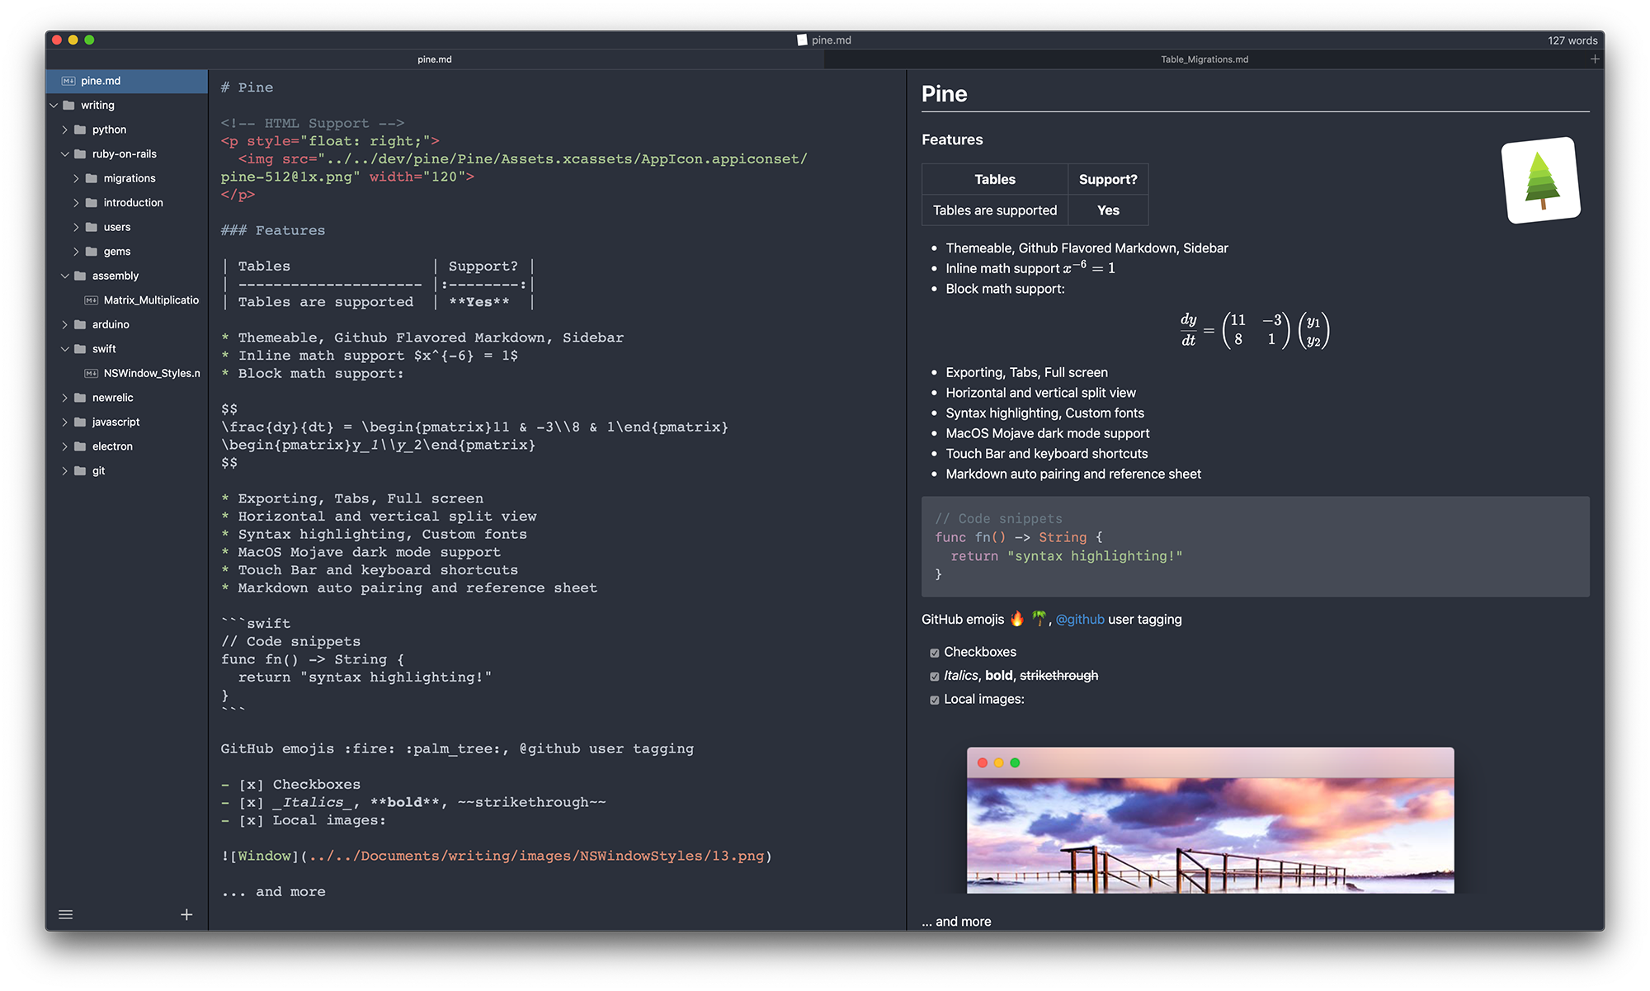Click the sidebar hamburger menu icon
The width and height of the screenshot is (1650, 991).
click(66, 914)
